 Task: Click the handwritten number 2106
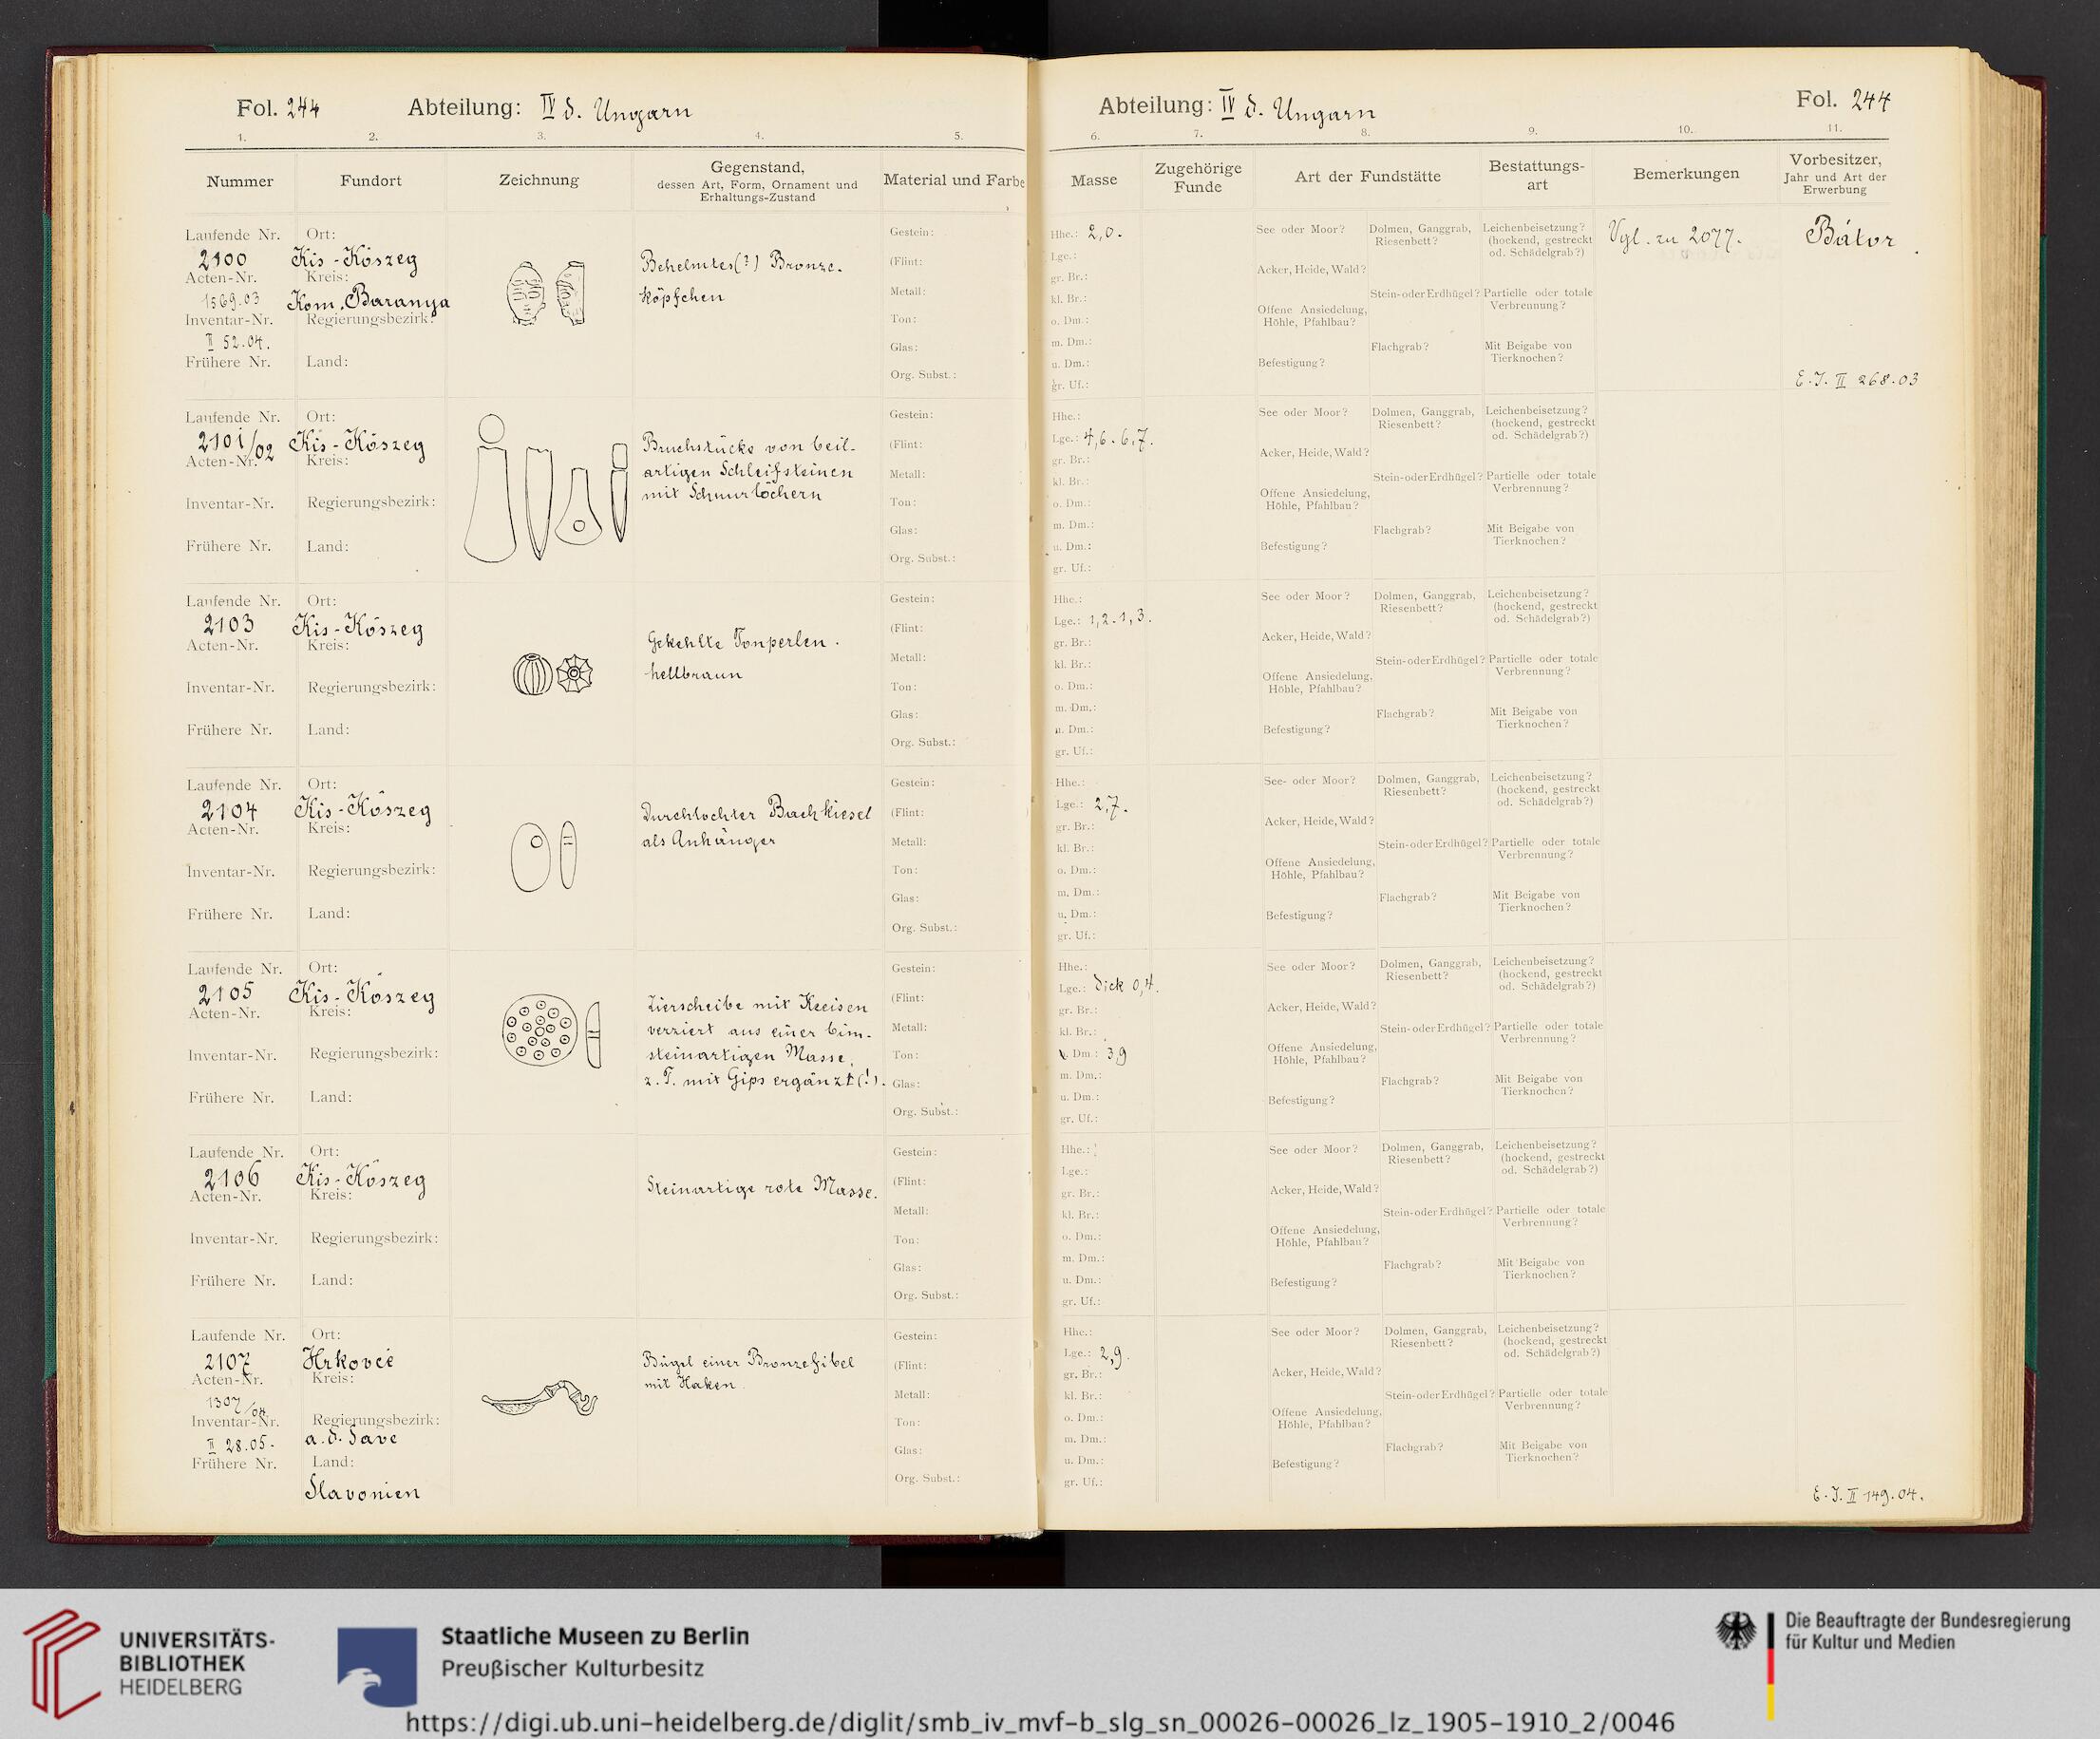(232, 1177)
